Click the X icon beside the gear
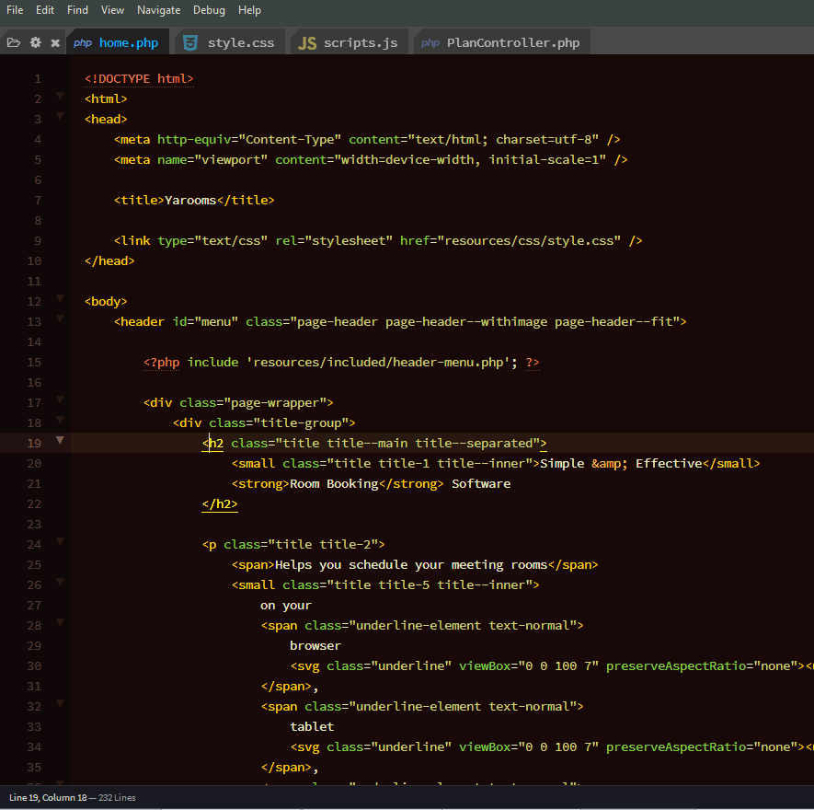Image resolution: width=814 pixels, height=810 pixels. [55, 42]
